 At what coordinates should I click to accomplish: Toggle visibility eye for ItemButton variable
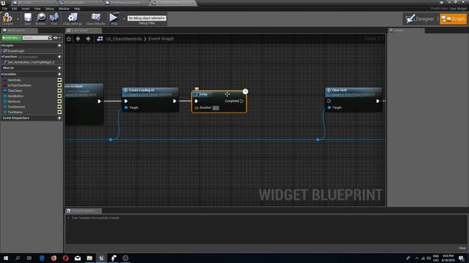tap(59, 96)
